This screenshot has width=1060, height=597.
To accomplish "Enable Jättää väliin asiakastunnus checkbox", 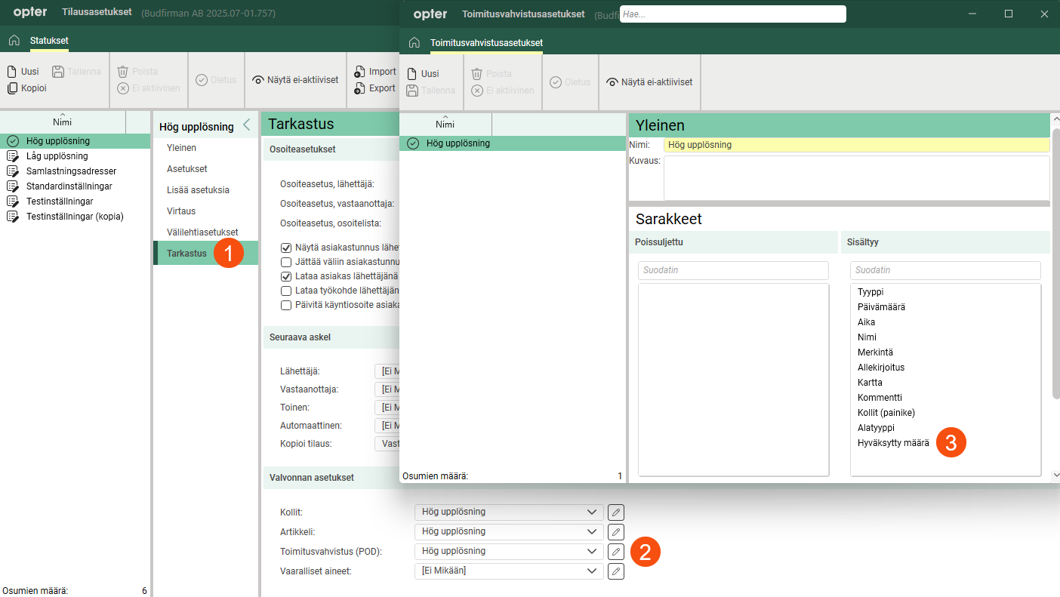I will pyautogui.click(x=286, y=262).
